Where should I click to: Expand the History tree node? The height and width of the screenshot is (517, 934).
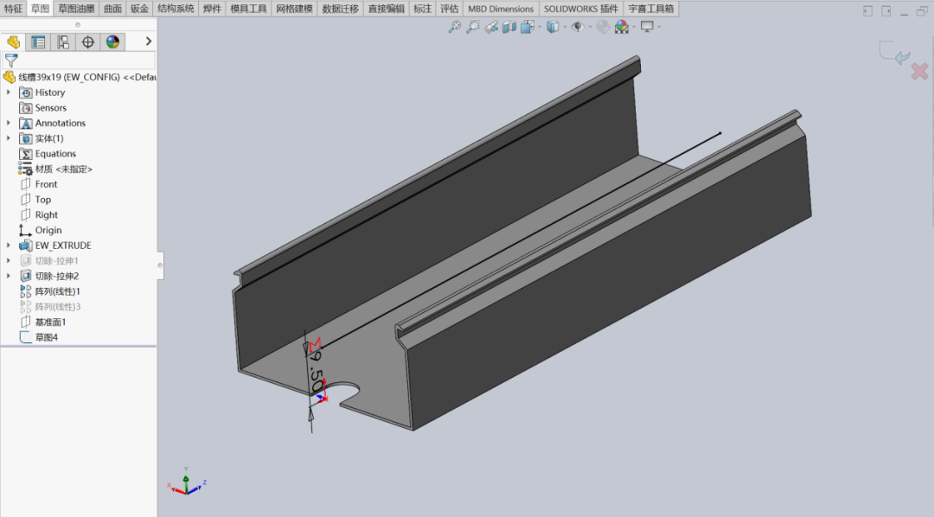pos(7,92)
